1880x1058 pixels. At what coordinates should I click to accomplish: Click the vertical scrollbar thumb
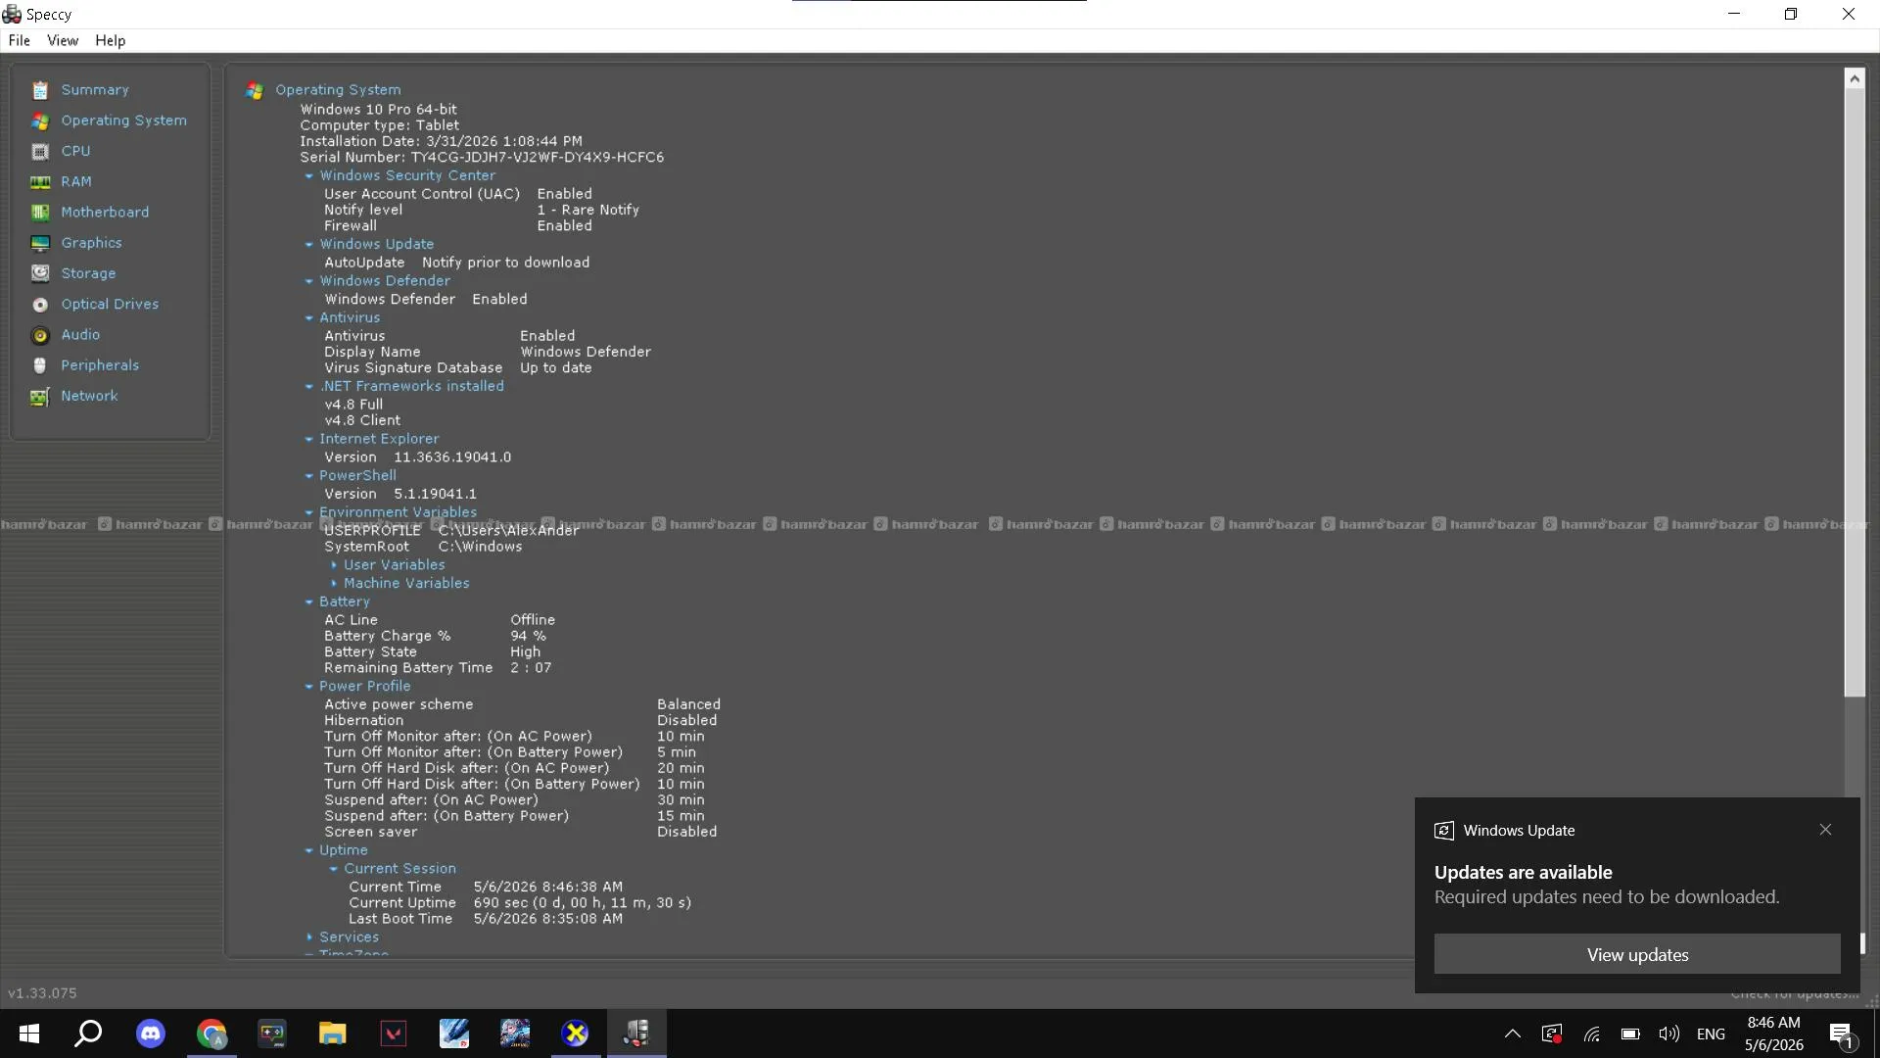coord(1854,392)
